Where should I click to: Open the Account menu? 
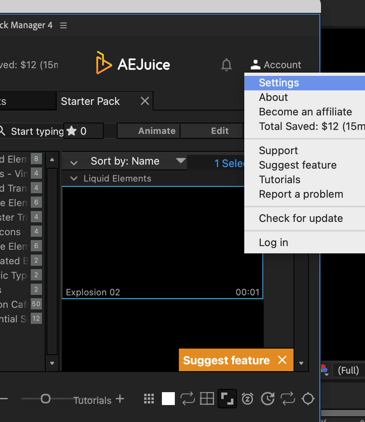tap(276, 65)
